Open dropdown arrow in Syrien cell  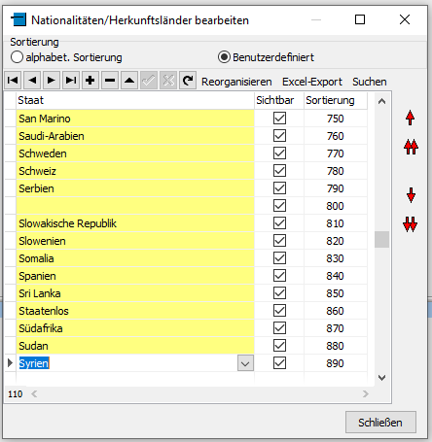pyautogui.click(x=245, y=363)
